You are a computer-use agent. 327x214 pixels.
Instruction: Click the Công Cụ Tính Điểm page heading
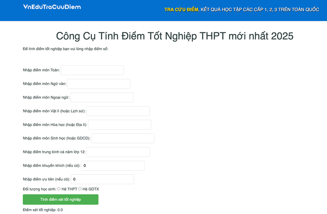(x=175, y=36)
